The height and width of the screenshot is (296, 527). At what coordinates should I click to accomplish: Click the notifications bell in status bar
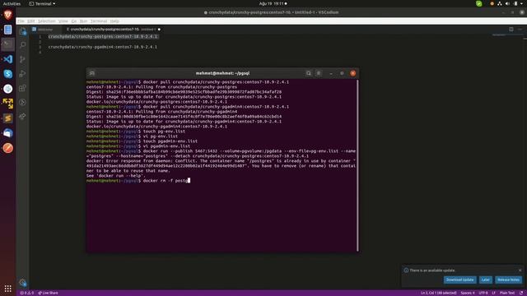tap(521, 293)
